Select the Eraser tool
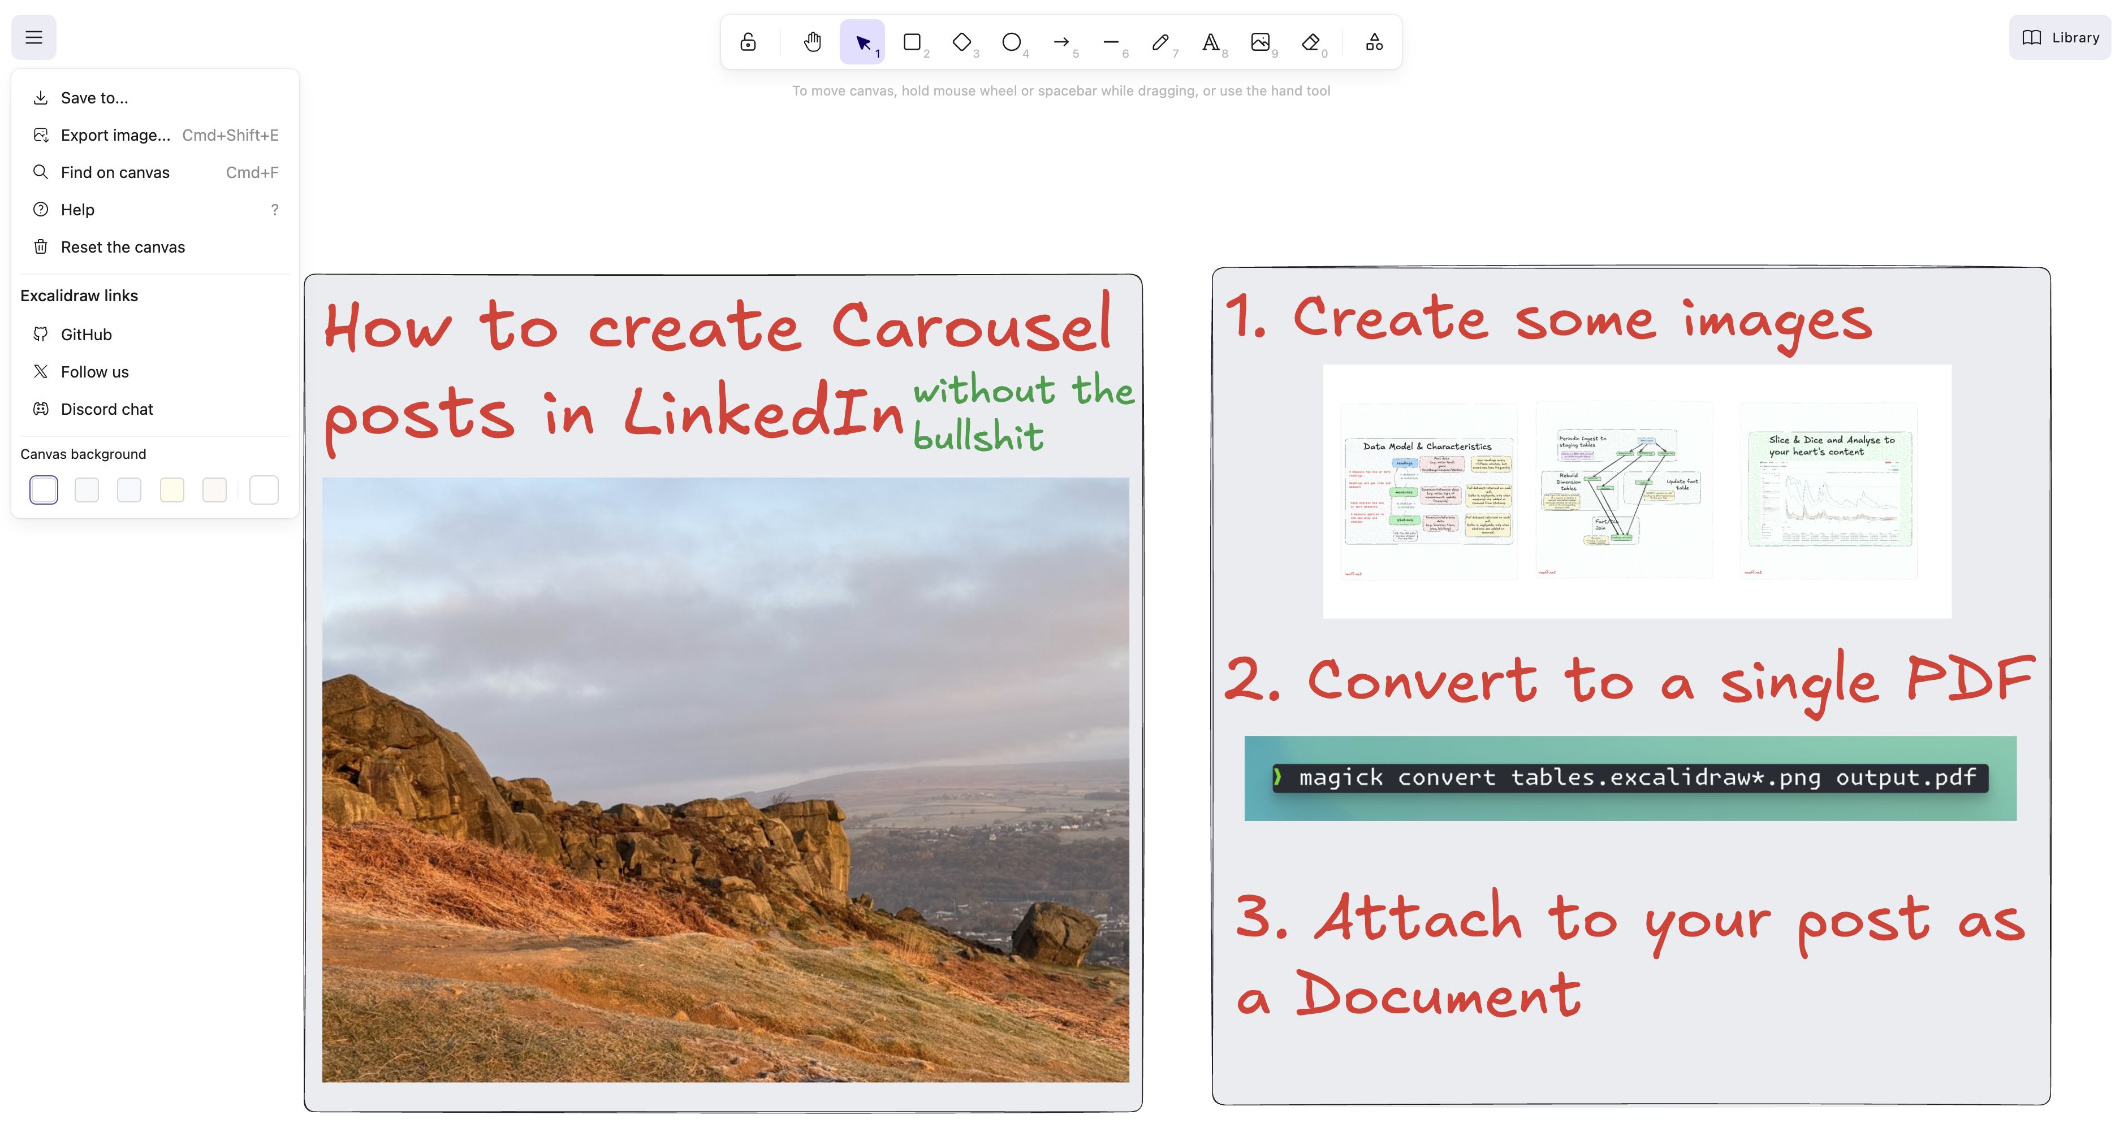 pyautogui.click(x=1310, y=42)
